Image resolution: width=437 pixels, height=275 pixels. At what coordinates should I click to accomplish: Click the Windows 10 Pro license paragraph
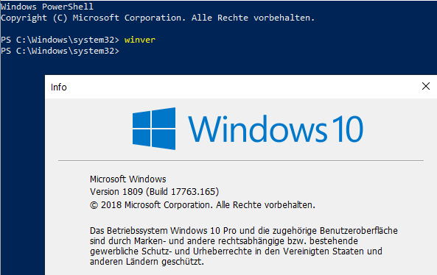pos(244,246)
